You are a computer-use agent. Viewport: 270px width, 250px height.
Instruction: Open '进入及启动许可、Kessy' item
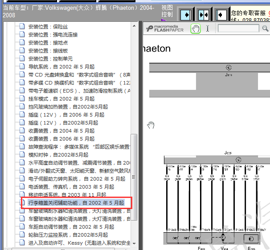pos(79,243)
